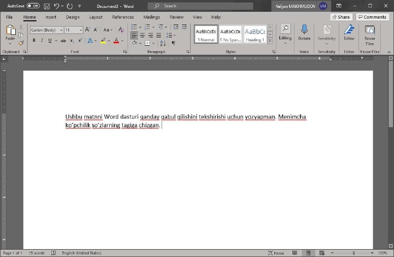Screen dimensions: 394x257
Task: Expand bullets list dropdown arrow
Action: point(140,27)
